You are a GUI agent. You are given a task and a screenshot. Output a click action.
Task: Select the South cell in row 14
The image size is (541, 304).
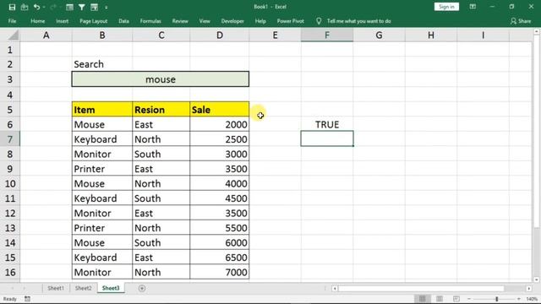(161, 242)
